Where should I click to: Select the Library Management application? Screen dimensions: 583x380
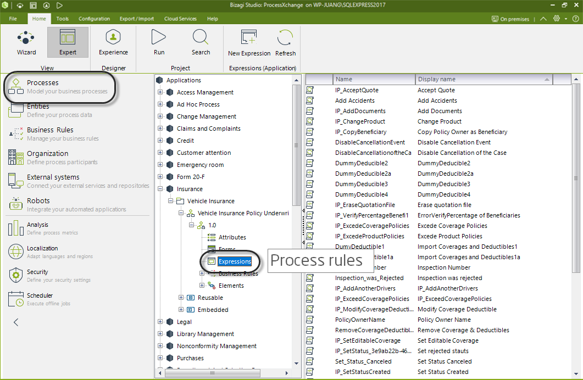[206, 334]
